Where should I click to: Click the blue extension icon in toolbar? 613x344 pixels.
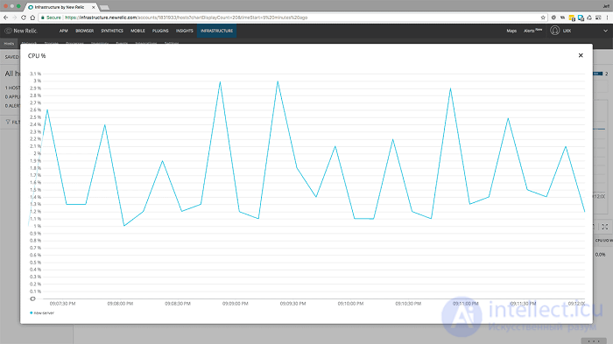pyautogui.click(x=581, y=18)
